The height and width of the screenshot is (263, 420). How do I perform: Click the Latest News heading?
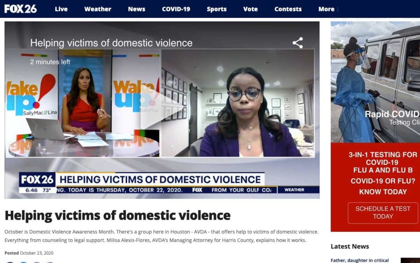[x=350, y=246]
